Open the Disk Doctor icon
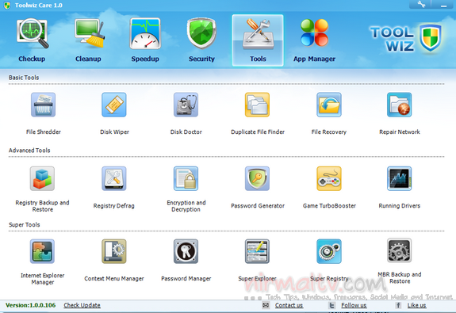This screenshot has width=456, height=313. point(186,105)
